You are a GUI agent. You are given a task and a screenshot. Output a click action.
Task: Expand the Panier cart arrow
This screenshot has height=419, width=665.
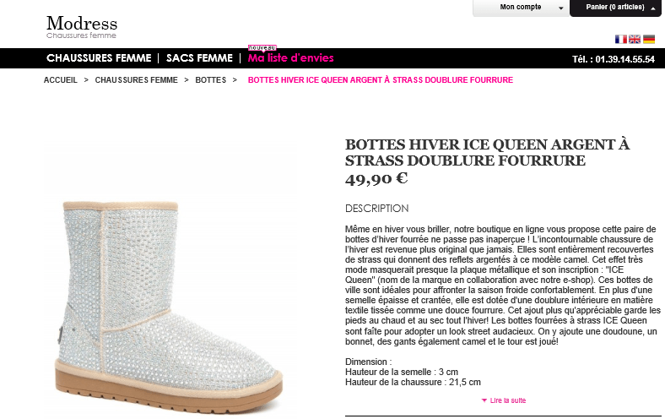(x=653, y=8)
